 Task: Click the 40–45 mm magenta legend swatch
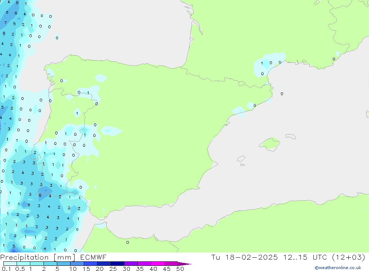tap(158, 264)
